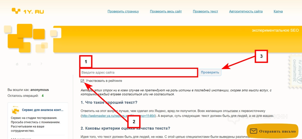Go to Проверить текст menu link
This screenshot has width=302, height=139.
[205, 11]
